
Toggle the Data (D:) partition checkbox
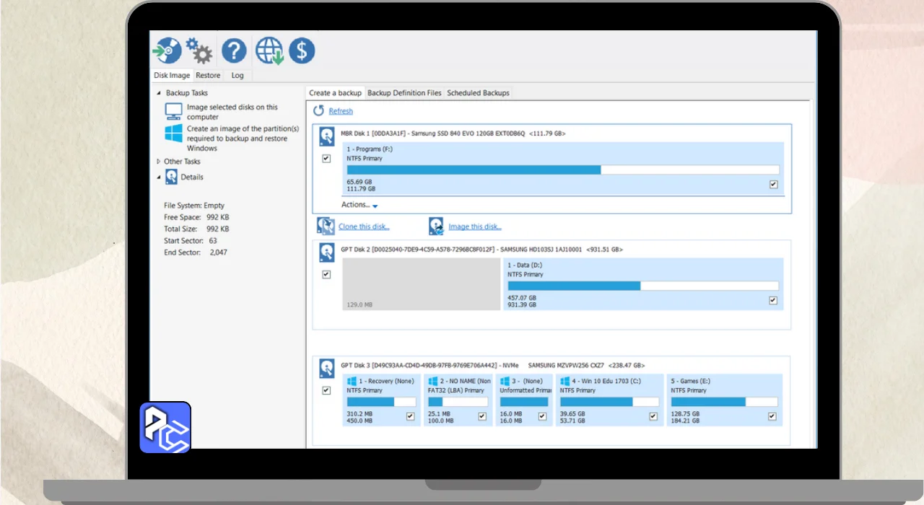[773, 300]
